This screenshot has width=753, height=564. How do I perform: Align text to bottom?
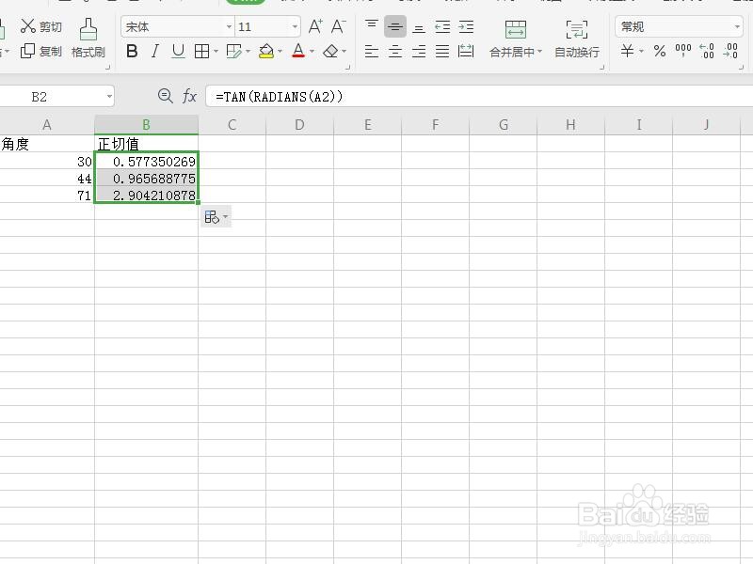(x=419, y=27)
